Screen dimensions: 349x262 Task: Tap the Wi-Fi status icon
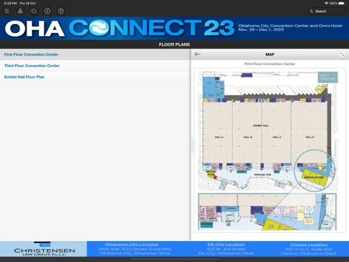(x=326, y=3)
